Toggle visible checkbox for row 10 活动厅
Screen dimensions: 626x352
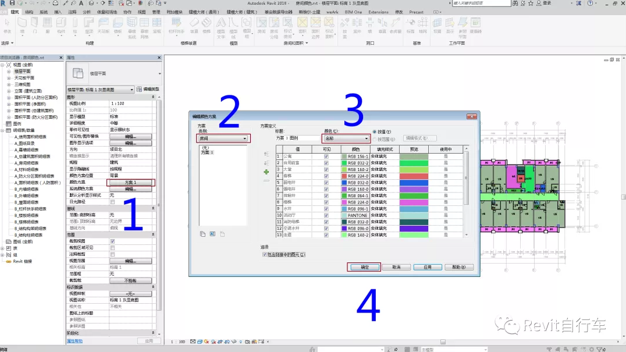[x=326, y=215]
